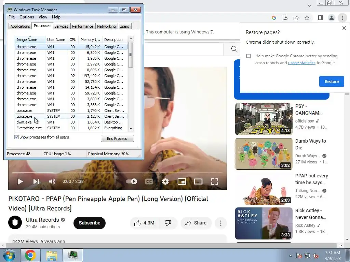Switch to Performance tab
The image size is (350, 262).
83,26
